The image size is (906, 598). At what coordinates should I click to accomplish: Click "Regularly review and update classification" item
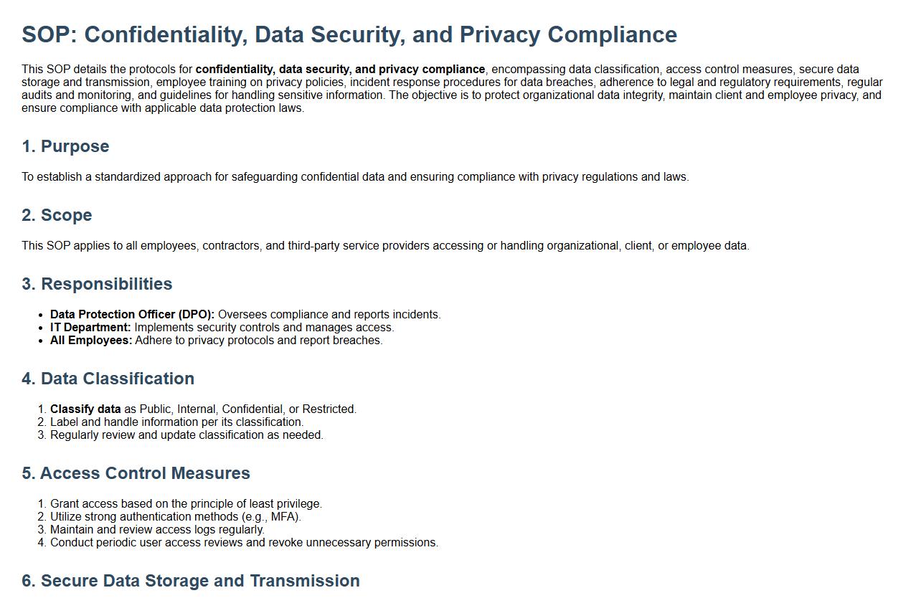pyautogui.click(x=187, y=435)
